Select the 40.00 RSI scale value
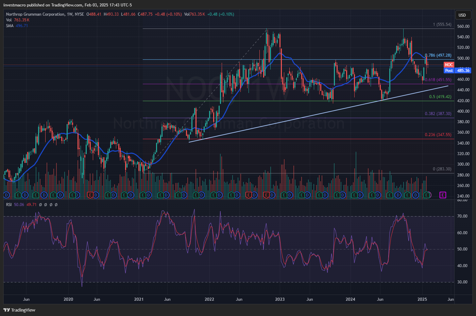Viewport: 476px width, 316px height. coord(462,266)
